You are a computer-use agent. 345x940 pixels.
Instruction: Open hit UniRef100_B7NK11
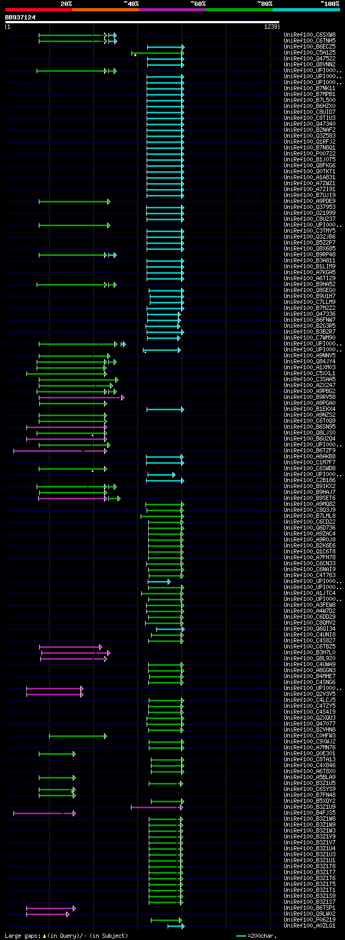309,89
